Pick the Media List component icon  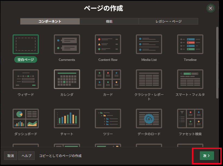[x=149, y=44]
